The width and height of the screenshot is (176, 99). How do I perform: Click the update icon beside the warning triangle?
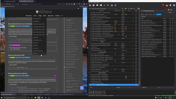(170, 5)
